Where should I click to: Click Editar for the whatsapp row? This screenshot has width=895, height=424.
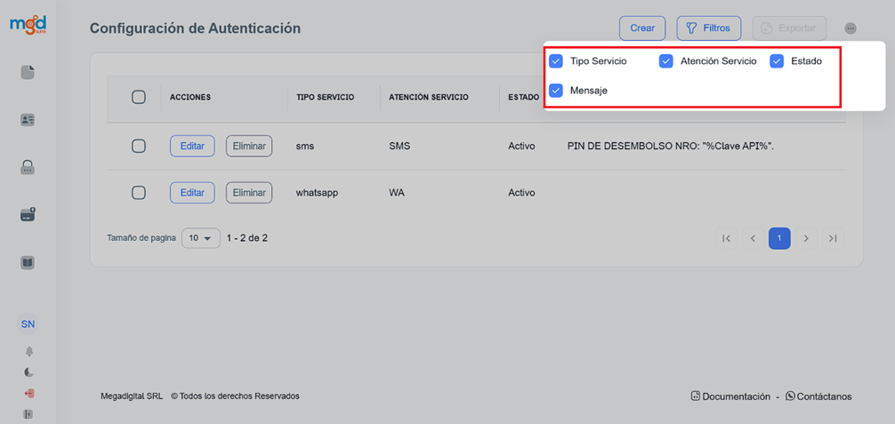tap(192, 193)
